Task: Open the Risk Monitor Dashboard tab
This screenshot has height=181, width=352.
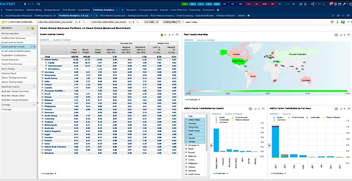Action: pos(113,15)
